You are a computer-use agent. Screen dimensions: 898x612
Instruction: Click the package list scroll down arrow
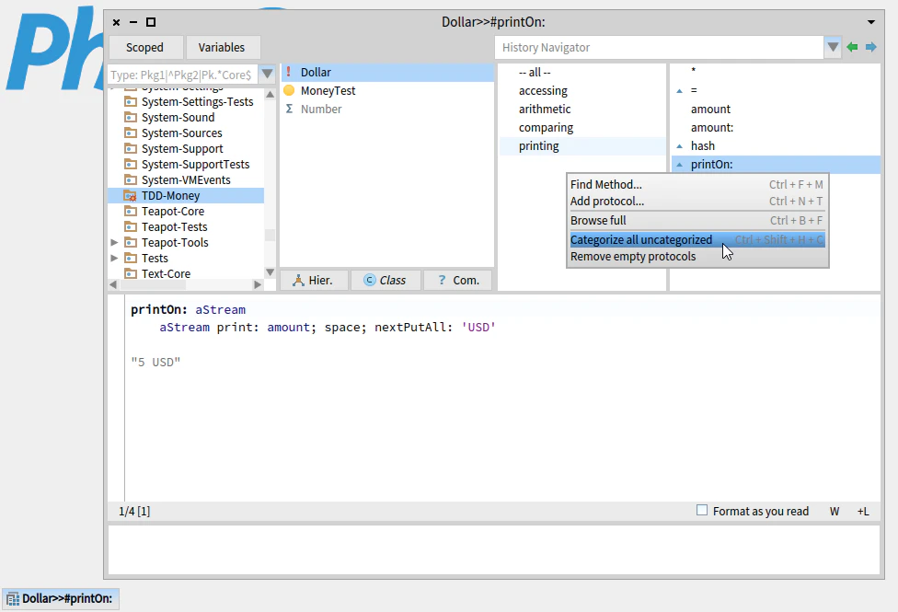tap(270, 272)
